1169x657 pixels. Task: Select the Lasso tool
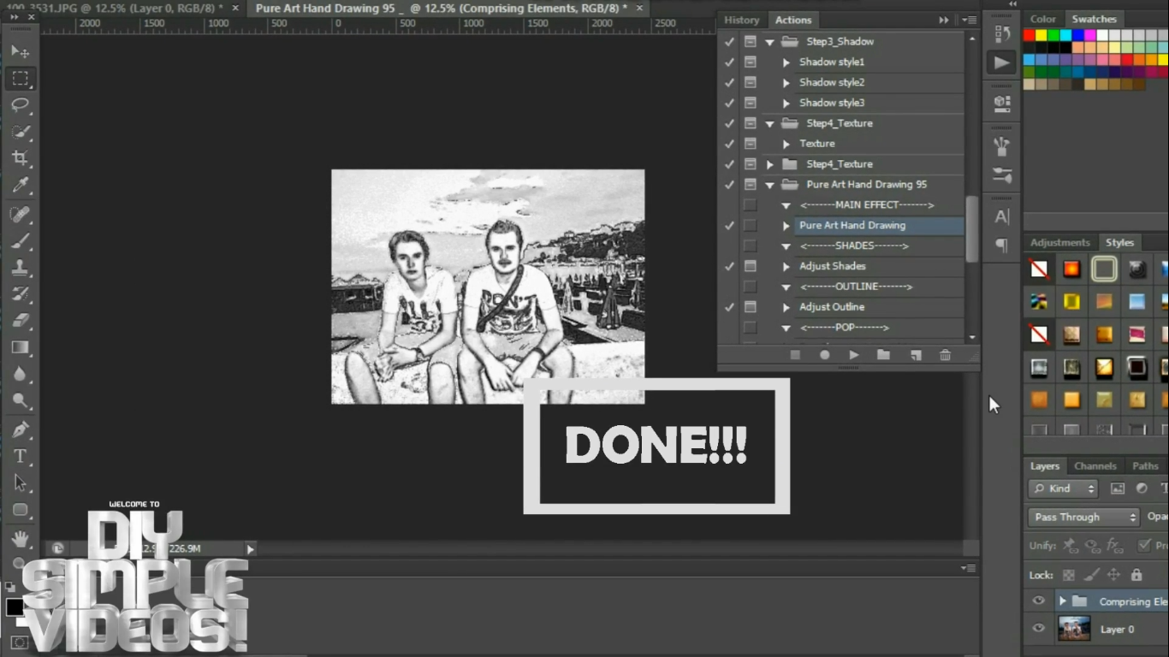coord(20,105)
